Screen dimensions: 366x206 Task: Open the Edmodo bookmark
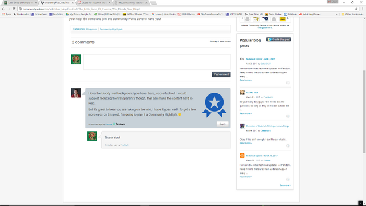pos(290,14)
